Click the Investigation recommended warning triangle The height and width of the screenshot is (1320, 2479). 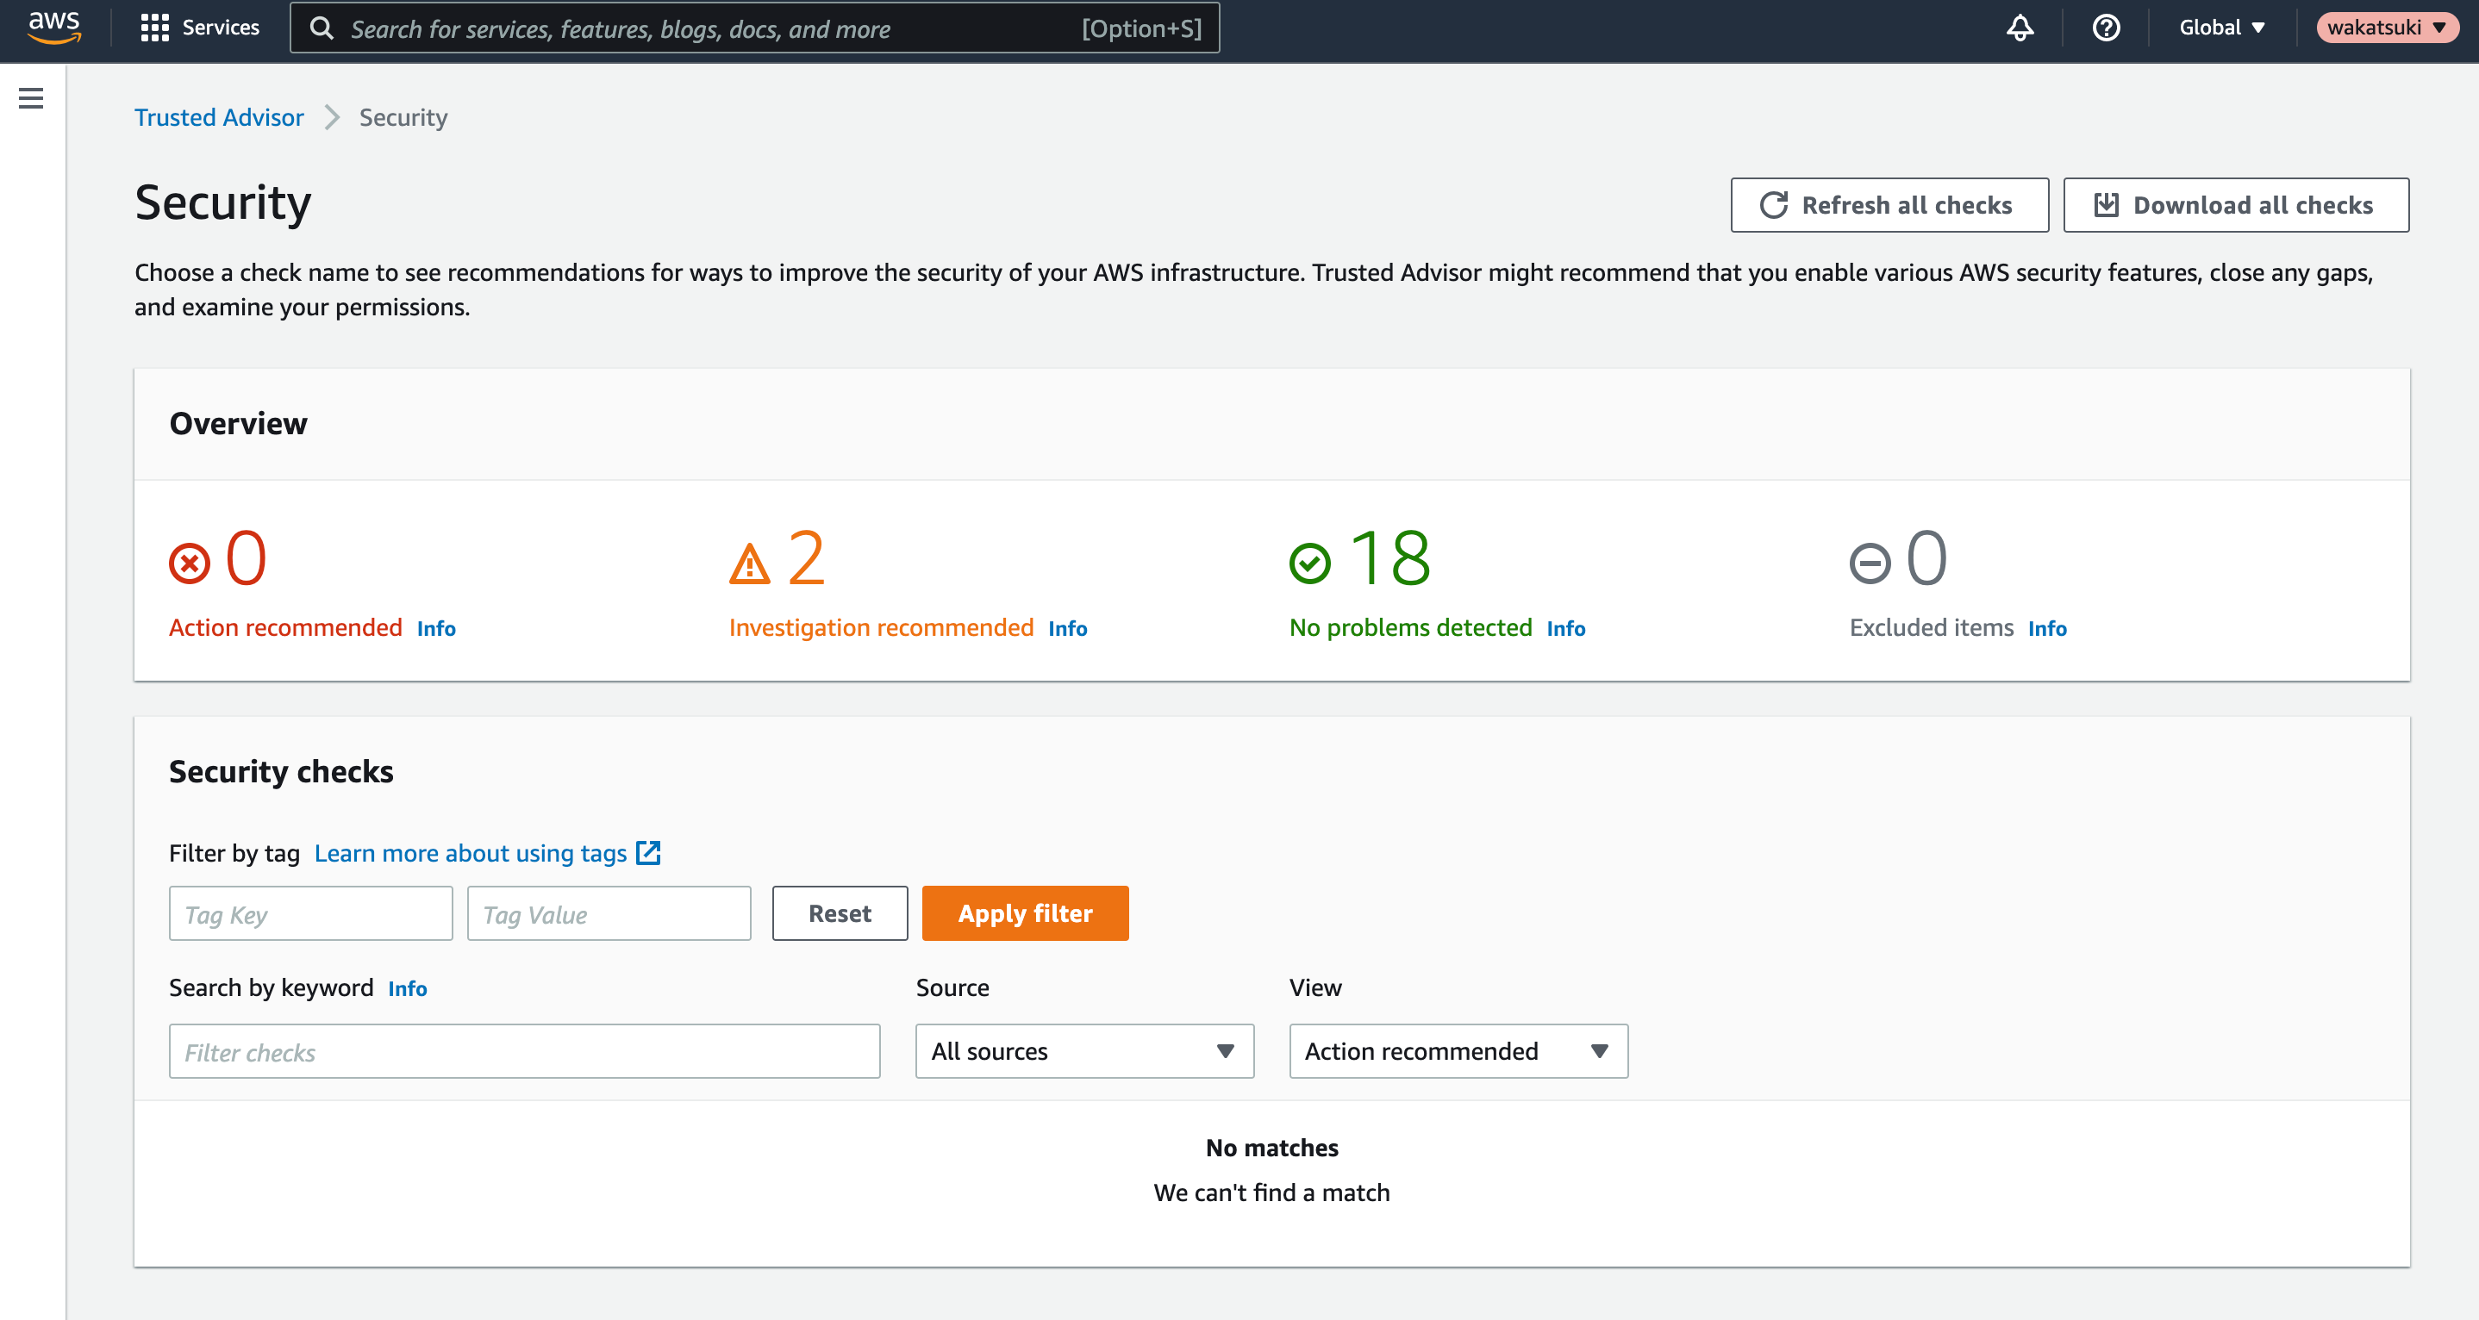[x=750, y=563]
